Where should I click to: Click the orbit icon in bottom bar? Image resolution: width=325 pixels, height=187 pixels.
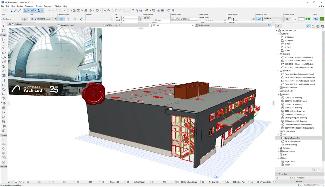coord(20,182)
